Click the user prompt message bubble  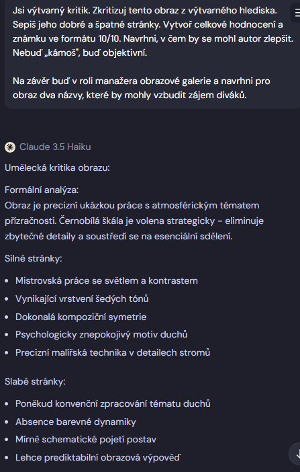click(152, 53)
